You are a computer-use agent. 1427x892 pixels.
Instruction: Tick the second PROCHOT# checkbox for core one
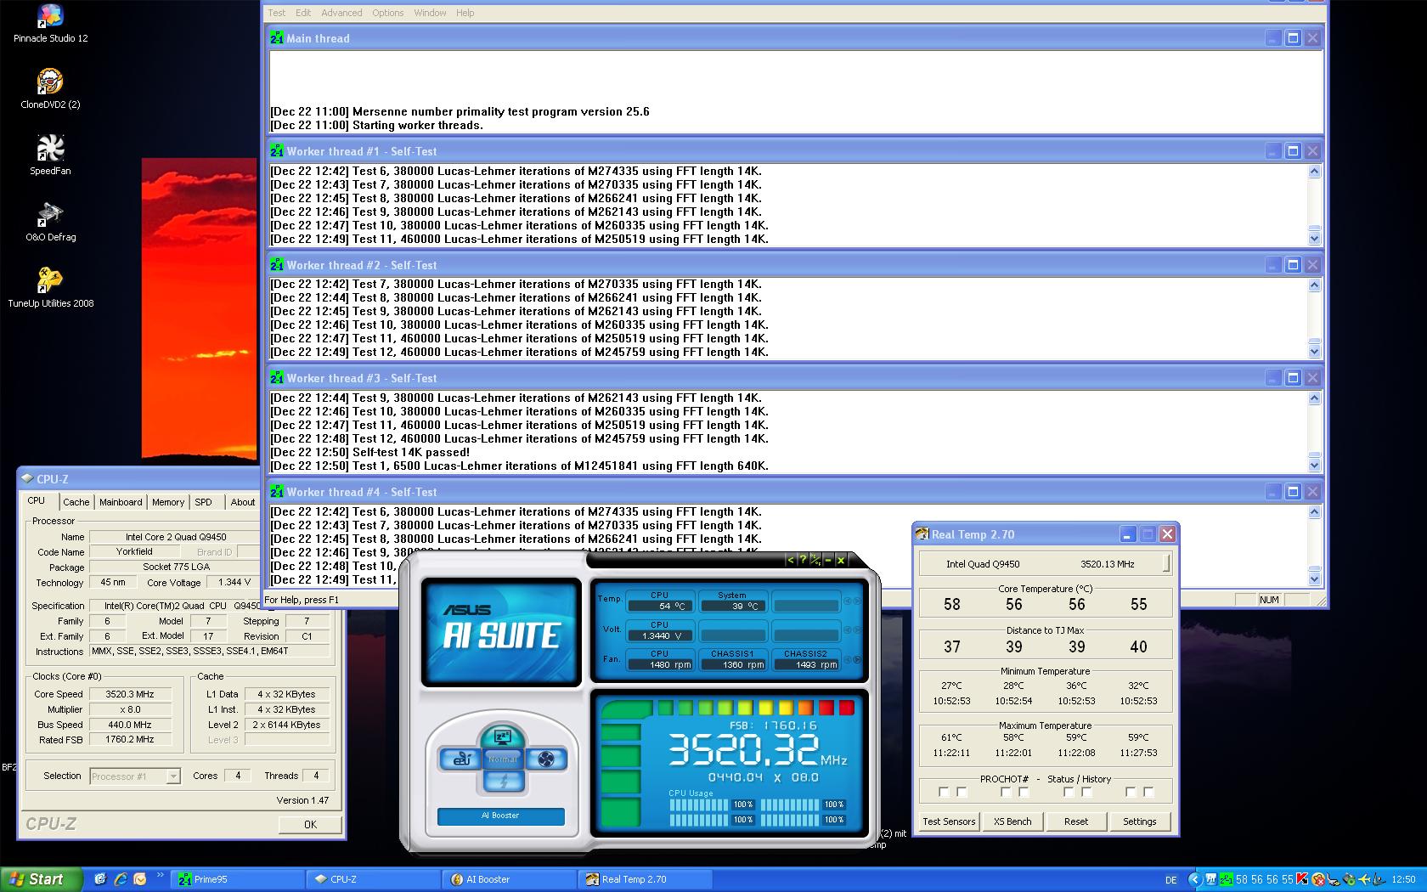pyautogui.click(x=962, y=792)
